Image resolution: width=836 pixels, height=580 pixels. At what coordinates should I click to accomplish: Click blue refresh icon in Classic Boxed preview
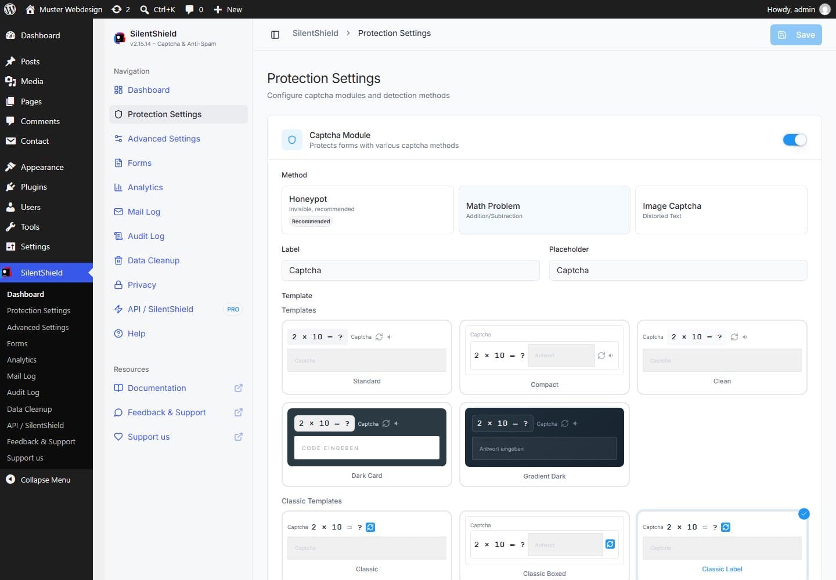point(610,544)
